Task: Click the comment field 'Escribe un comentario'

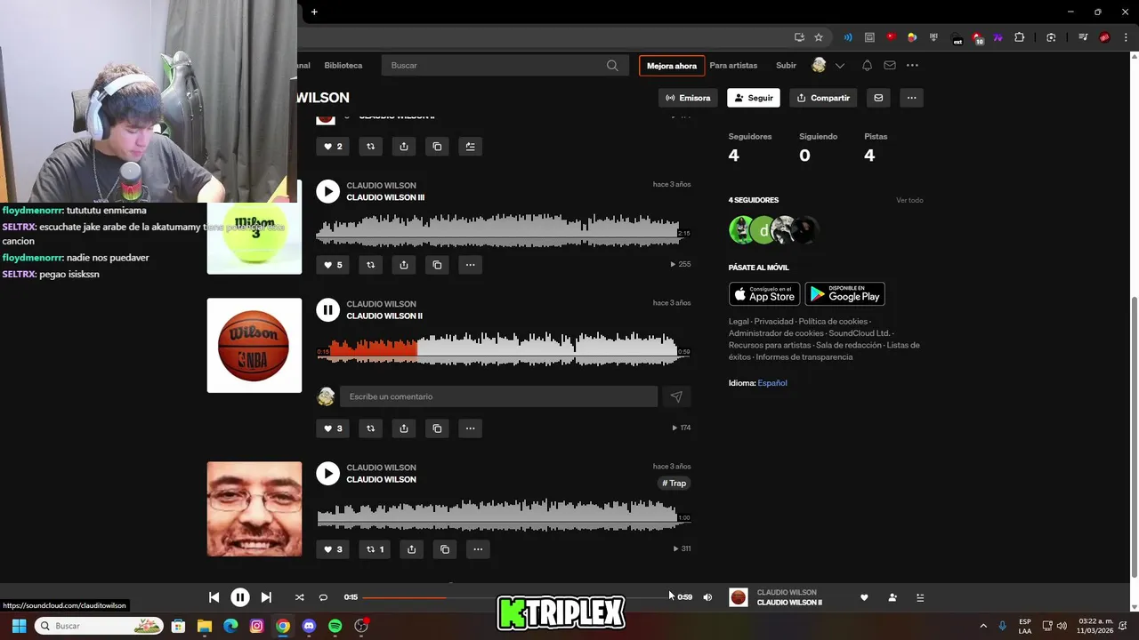Action: pos(498,396)
